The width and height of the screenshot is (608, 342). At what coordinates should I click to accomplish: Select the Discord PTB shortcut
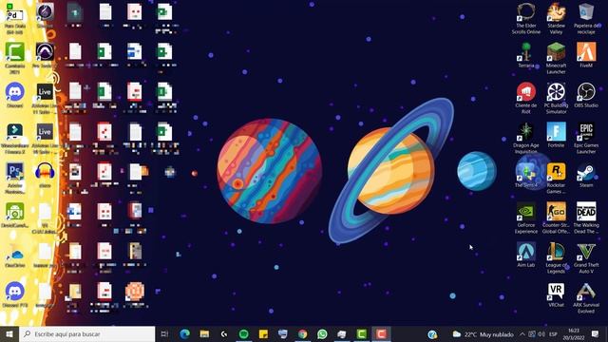click(x=15, y=294)
